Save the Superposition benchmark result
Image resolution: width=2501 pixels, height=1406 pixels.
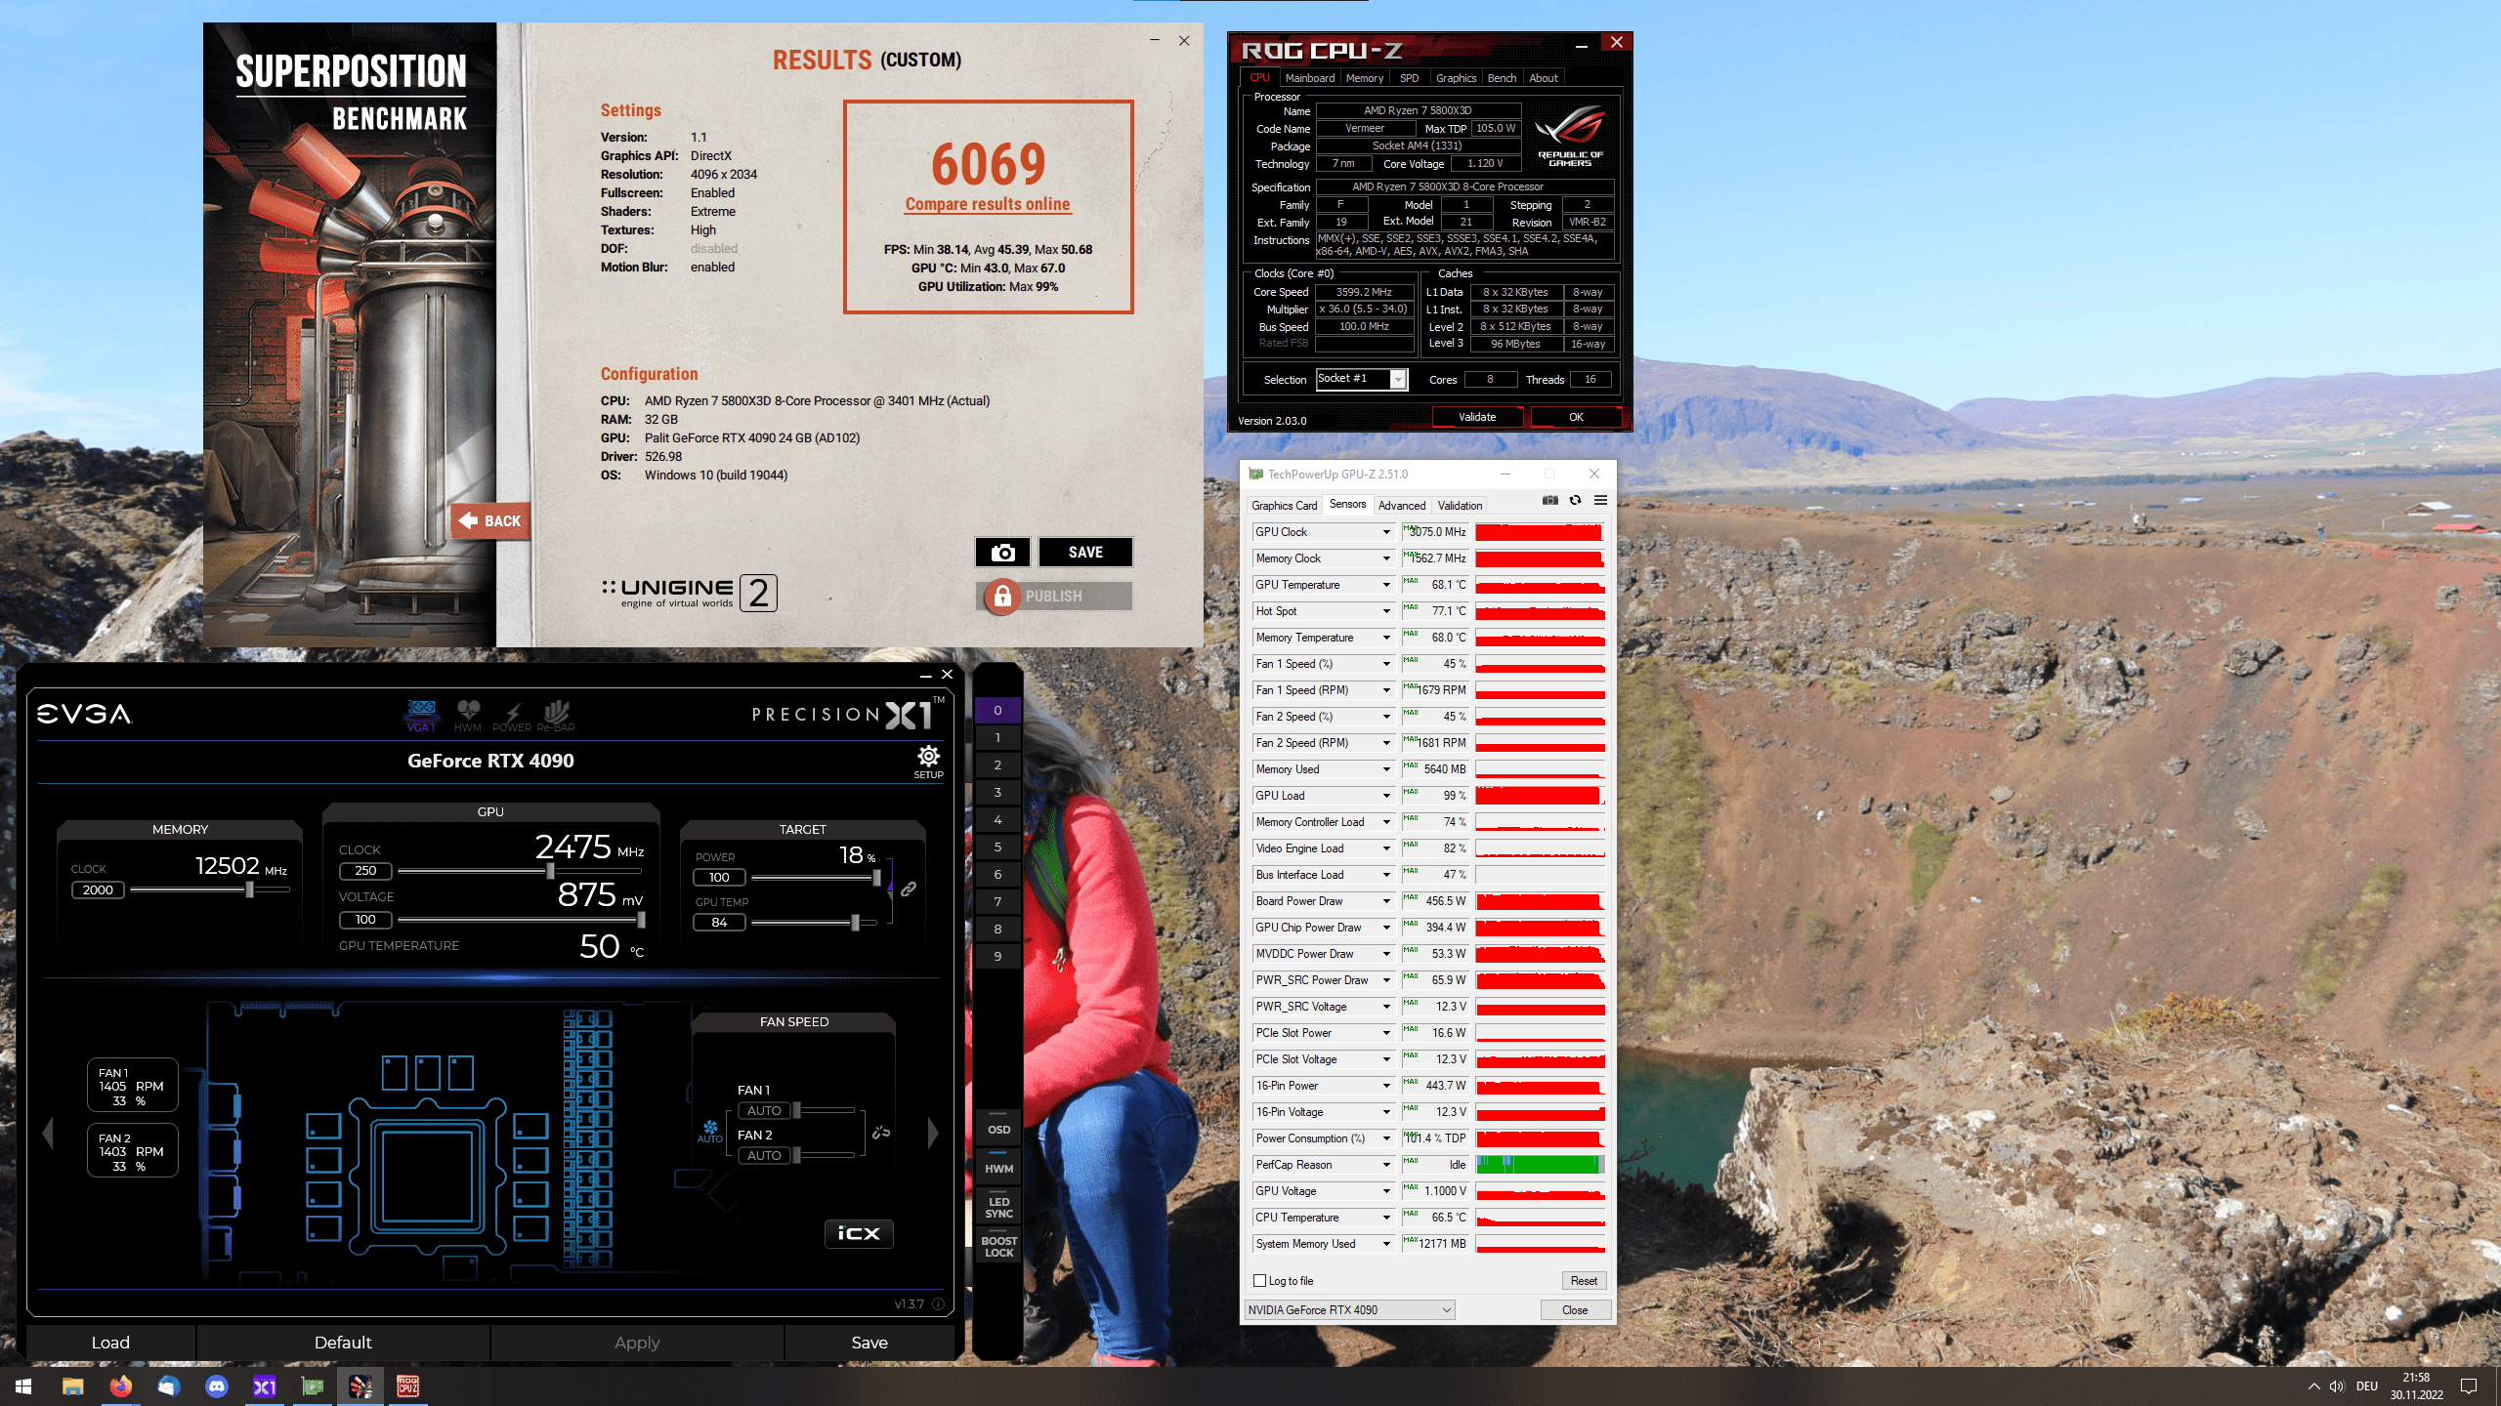tap(1085, 553)
